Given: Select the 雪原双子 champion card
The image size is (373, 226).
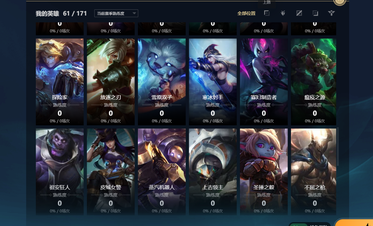Looking at the screenshot, I should tap(162, 82).
